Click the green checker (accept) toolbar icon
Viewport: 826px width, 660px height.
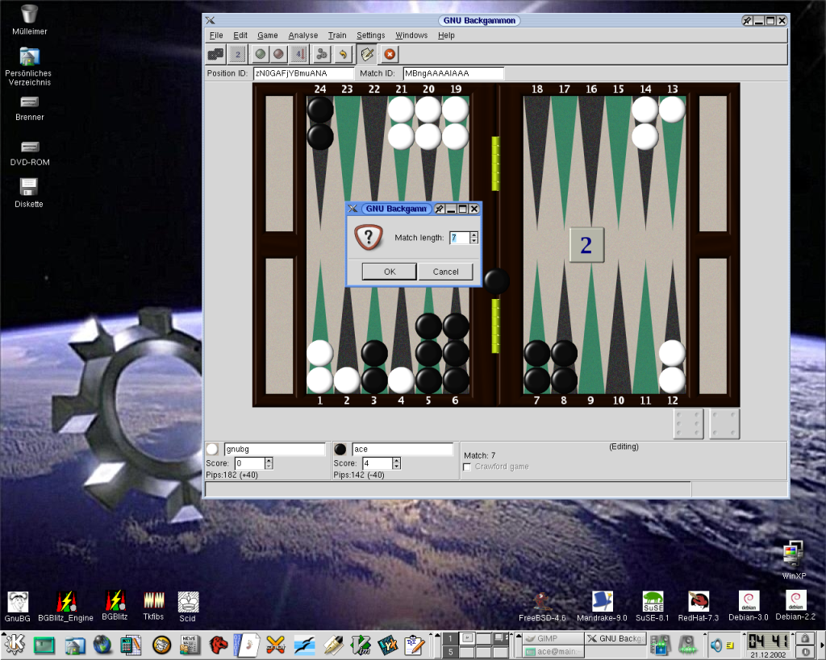pos(260,54)
